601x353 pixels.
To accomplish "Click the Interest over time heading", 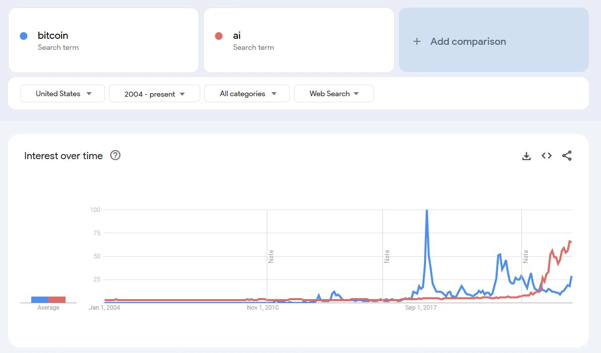I will tap(64, 156).
